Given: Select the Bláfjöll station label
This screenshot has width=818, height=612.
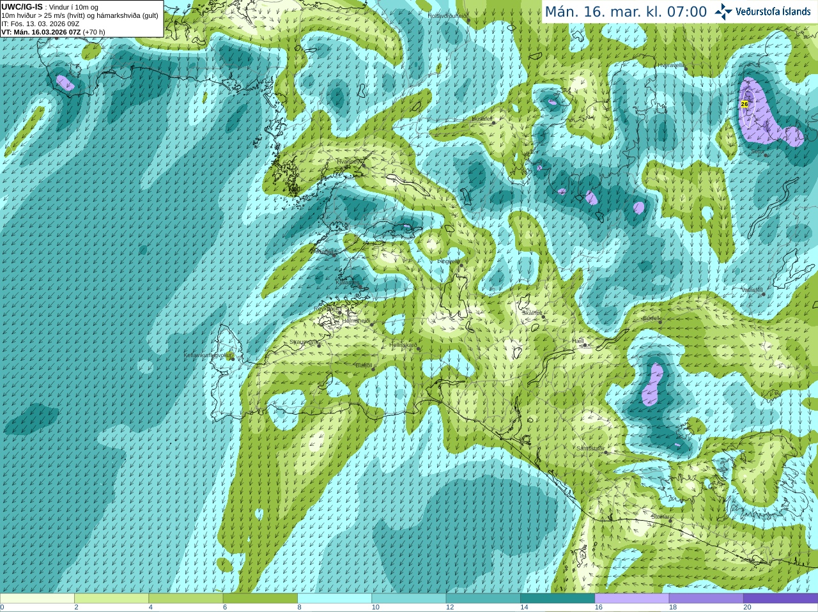Looking at the screenshot, I should pos(364,365).
